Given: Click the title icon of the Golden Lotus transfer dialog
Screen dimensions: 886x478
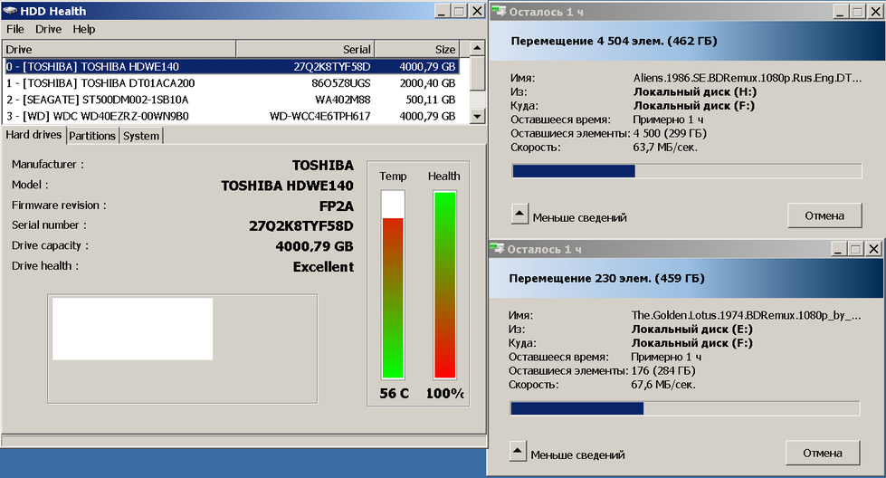Looking at the screenshot, I should point(497,249).
